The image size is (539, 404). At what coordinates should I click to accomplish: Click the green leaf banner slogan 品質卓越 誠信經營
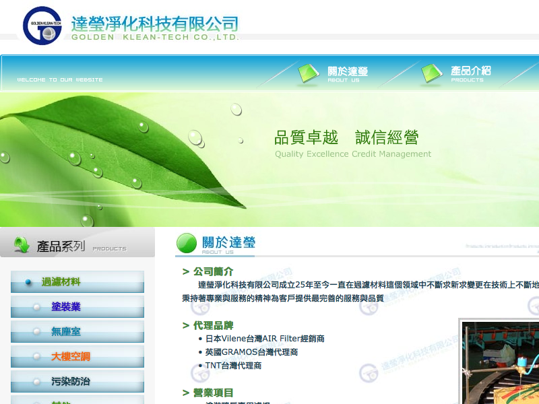click(346, 138)
